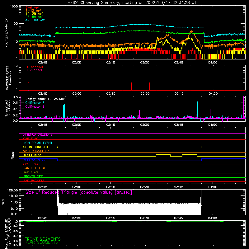Click the 100.00 tick on the SAS plot

click(x=12, y=190)
